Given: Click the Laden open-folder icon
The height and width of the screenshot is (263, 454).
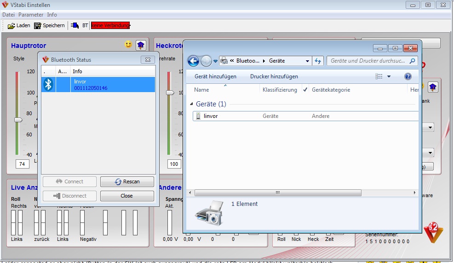Looking at the screenshot, I should coord(11,26).
